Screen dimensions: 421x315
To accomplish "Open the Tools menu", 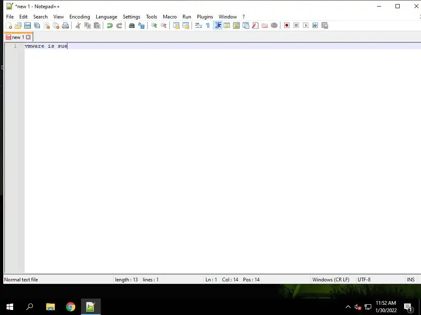I will [x=151, y=16].
